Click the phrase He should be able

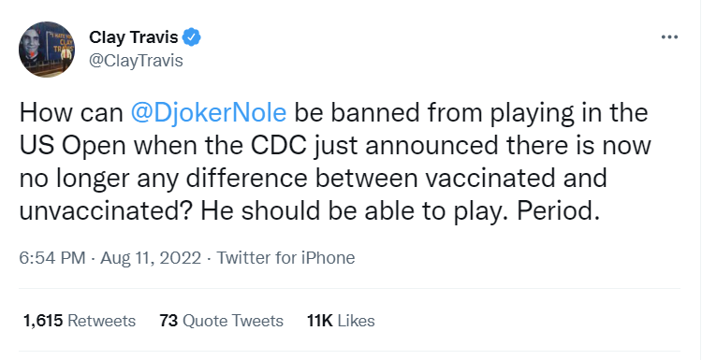point(274,211)
